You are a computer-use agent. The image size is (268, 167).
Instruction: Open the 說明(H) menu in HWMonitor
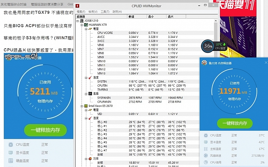tap(117, 12)
